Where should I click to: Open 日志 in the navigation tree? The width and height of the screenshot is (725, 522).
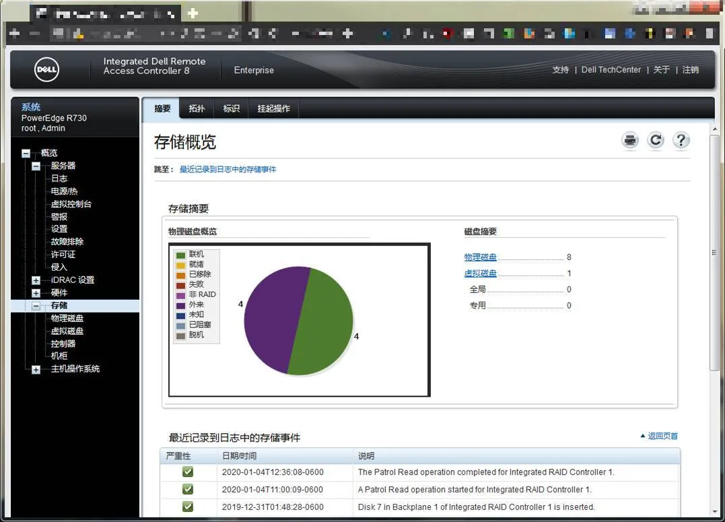59,178
